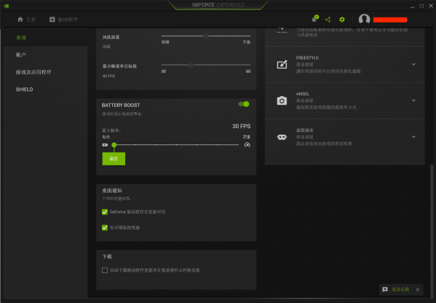Click the BATTERY BOOST heading

(120, 105)
